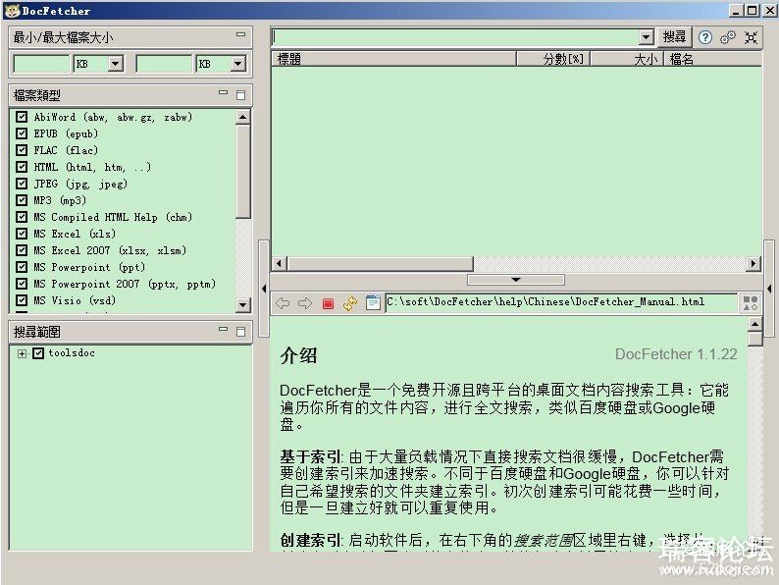Open the minimum size KB unit dropdown
This screenshot has width=779, height=585.
click(115, 64)
